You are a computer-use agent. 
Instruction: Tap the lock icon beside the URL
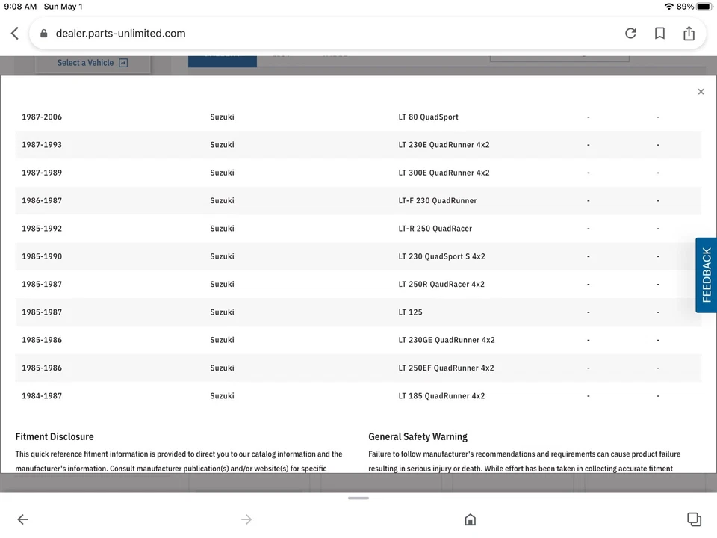tap(44, 34)
